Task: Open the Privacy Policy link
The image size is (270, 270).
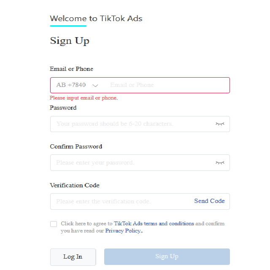Action: [x=123, y=231]
